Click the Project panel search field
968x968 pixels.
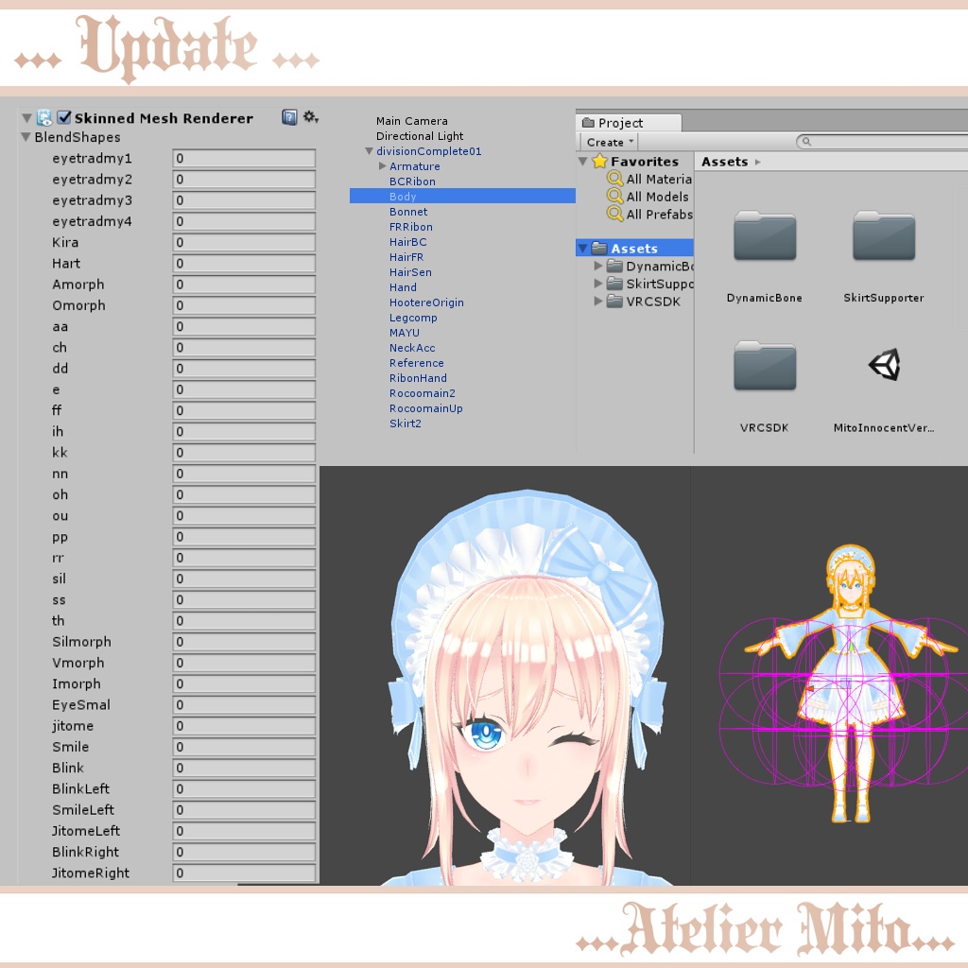(x=883, y=142)
